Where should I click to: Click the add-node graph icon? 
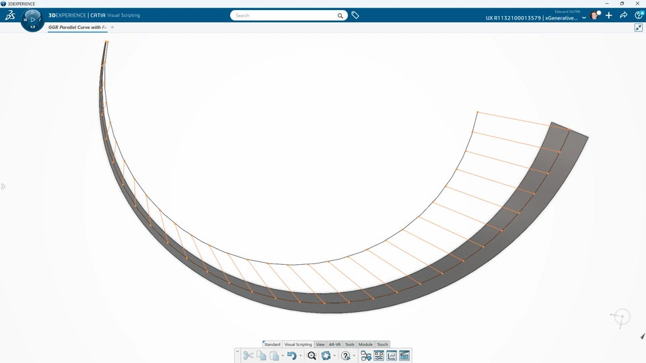click(x=366, y=356)
